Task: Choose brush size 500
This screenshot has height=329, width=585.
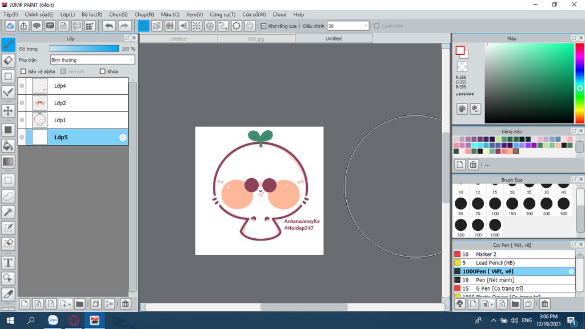Action: [461, 227]
